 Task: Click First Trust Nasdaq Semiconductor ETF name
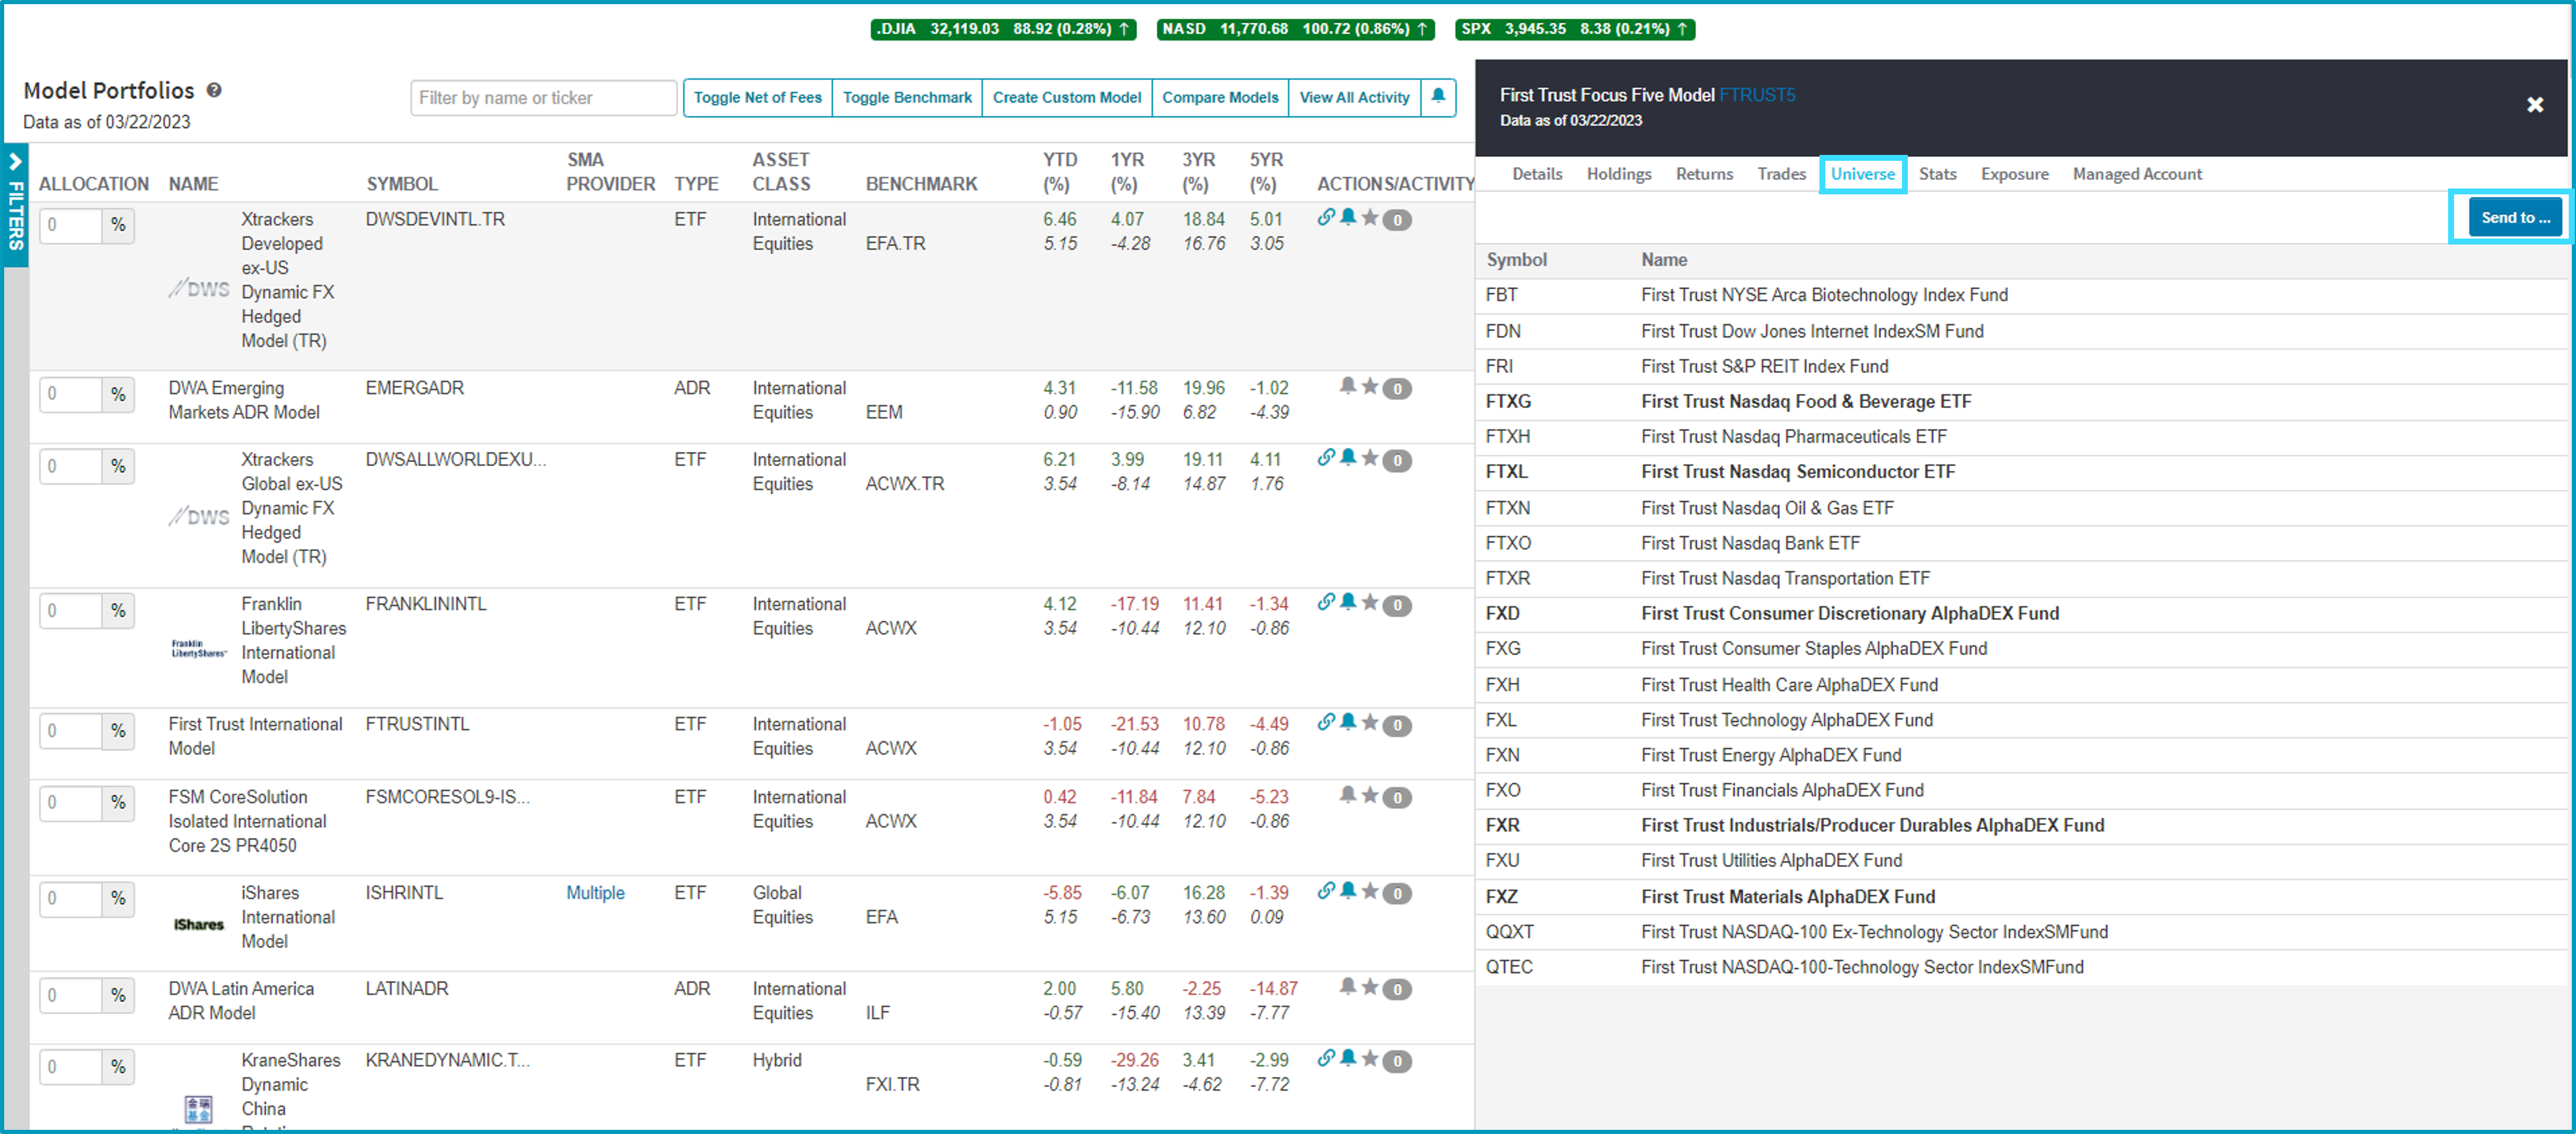[x=1797, y=472]
